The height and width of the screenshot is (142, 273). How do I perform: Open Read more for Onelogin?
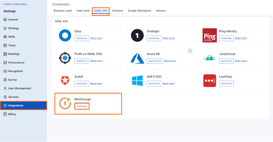[168, 38]
